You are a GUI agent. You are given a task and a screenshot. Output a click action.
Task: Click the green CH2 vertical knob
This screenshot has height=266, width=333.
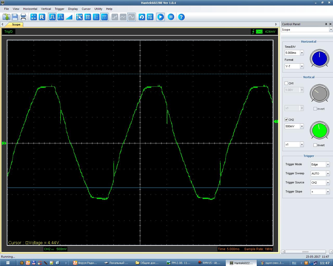[319, 130]
